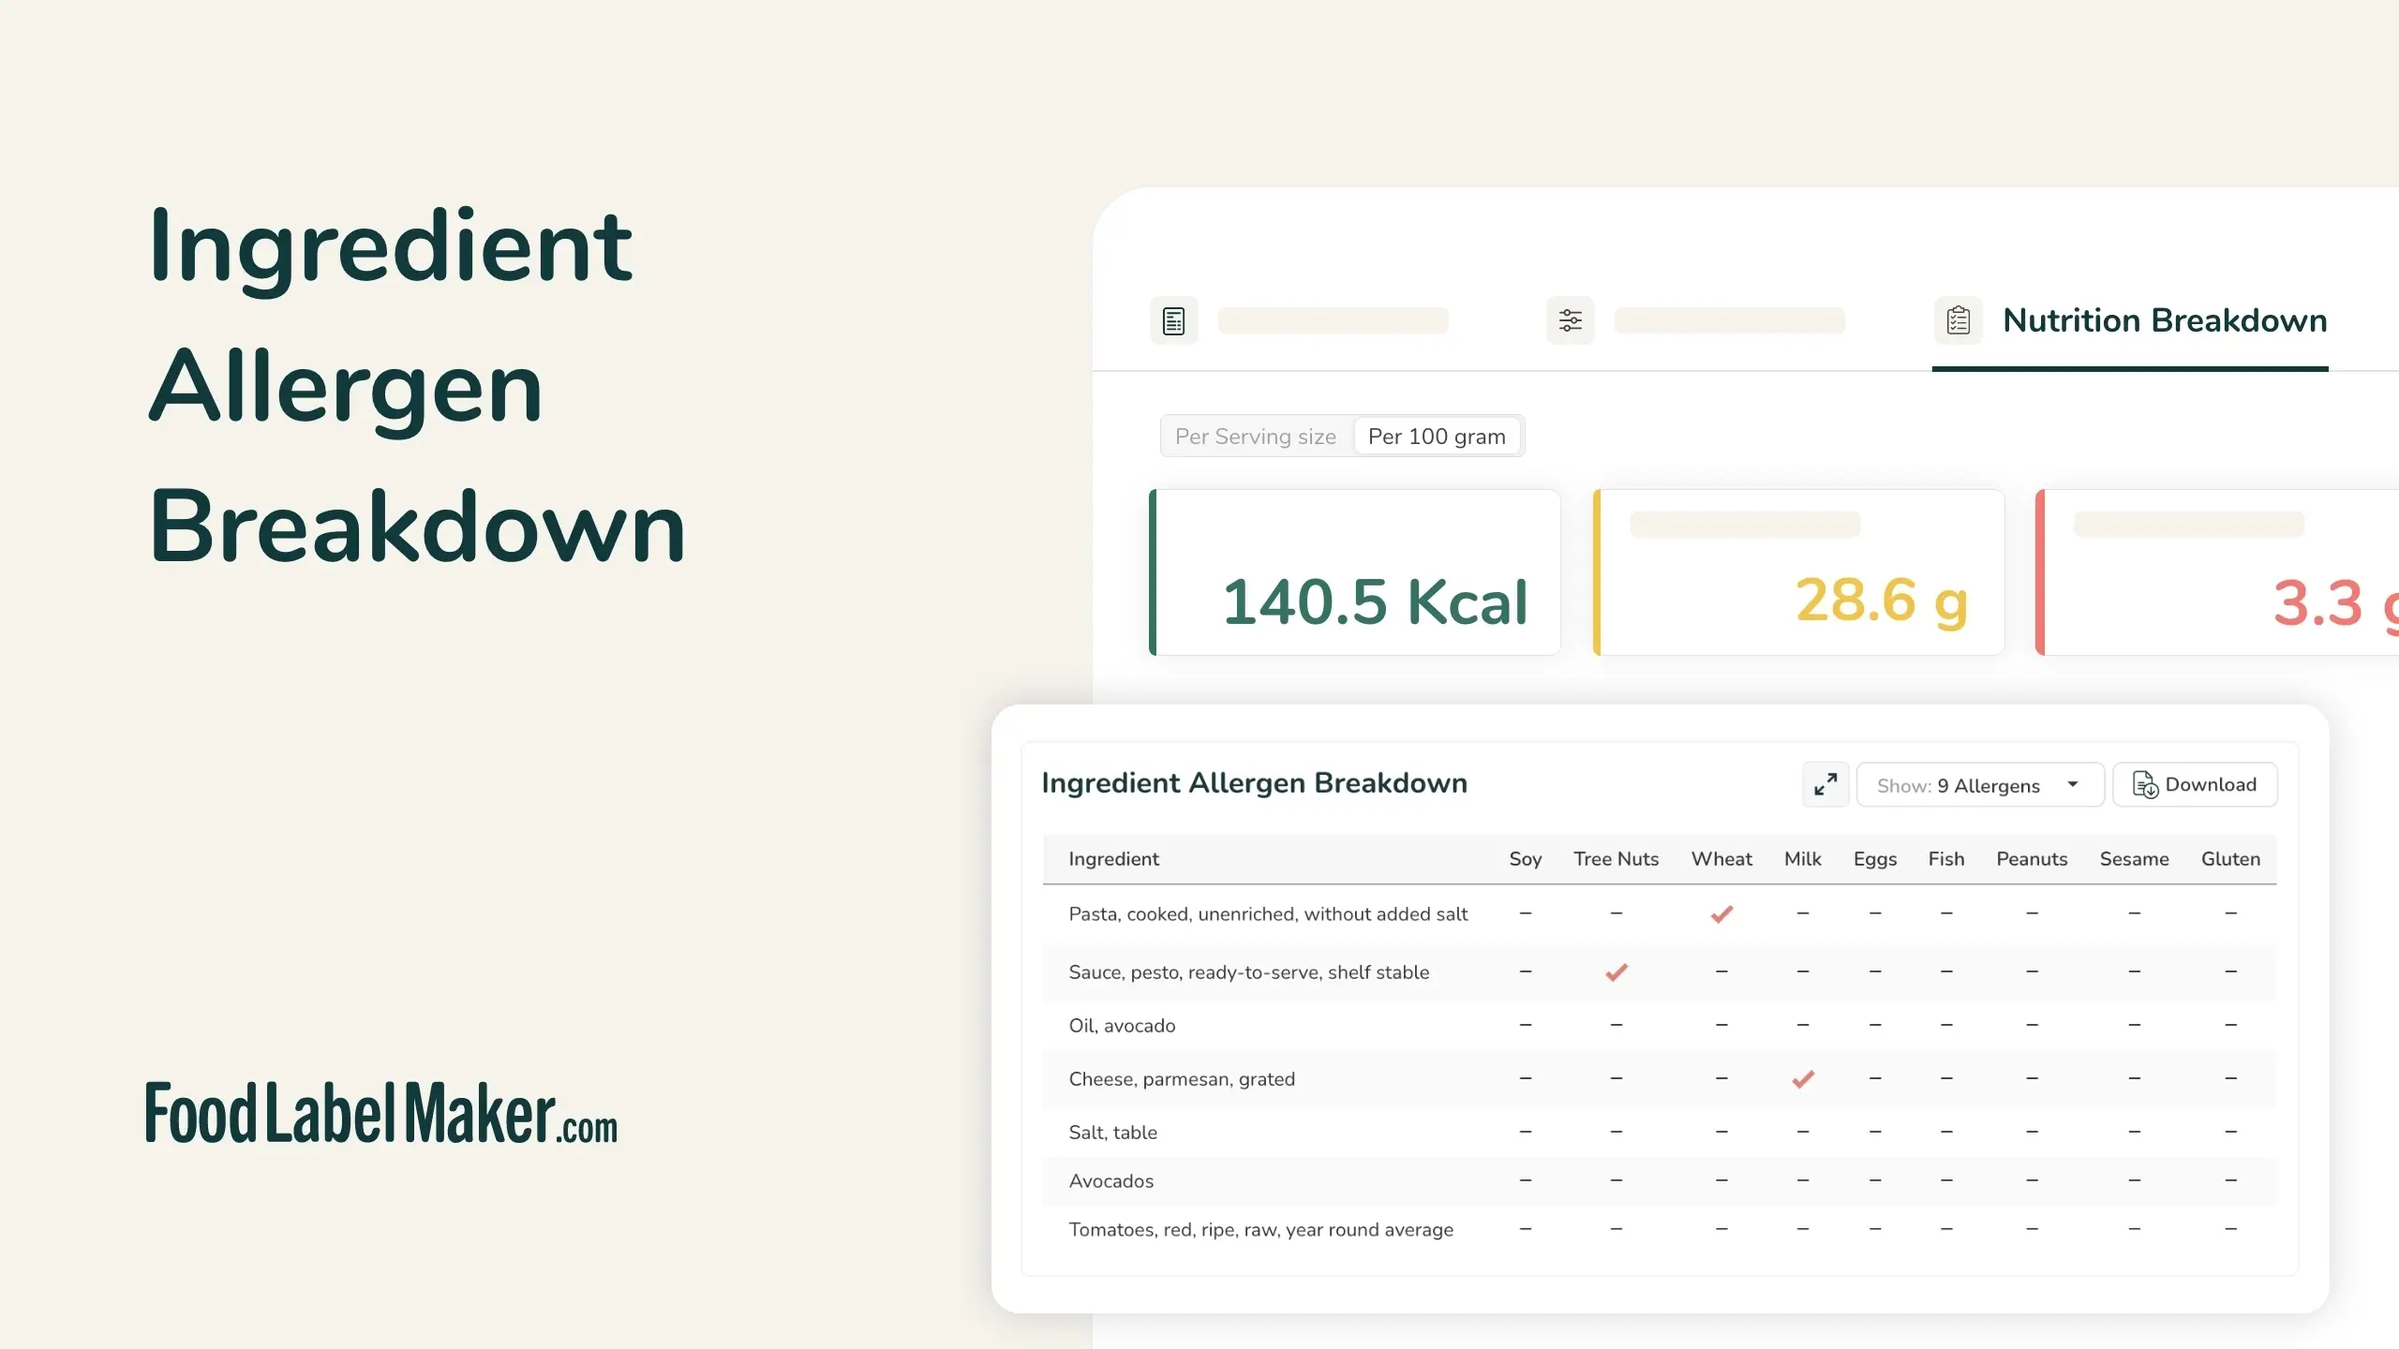Screen dimensions: 2399x1349
Task: Select the 140.5 Kcal summary card
Action: [1355, 571]
